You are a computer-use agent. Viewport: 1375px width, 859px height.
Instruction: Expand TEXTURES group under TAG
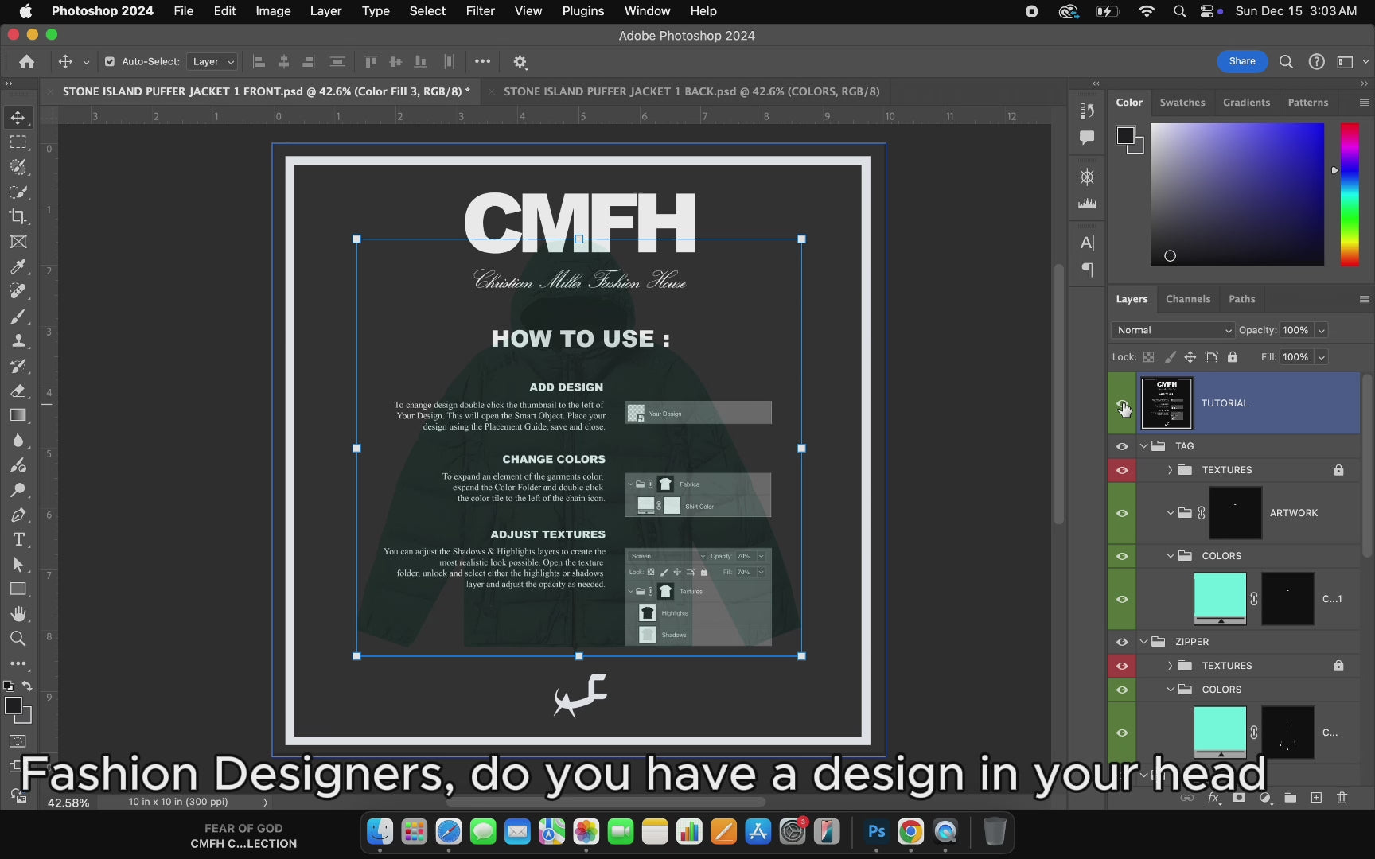[1171, 470]
